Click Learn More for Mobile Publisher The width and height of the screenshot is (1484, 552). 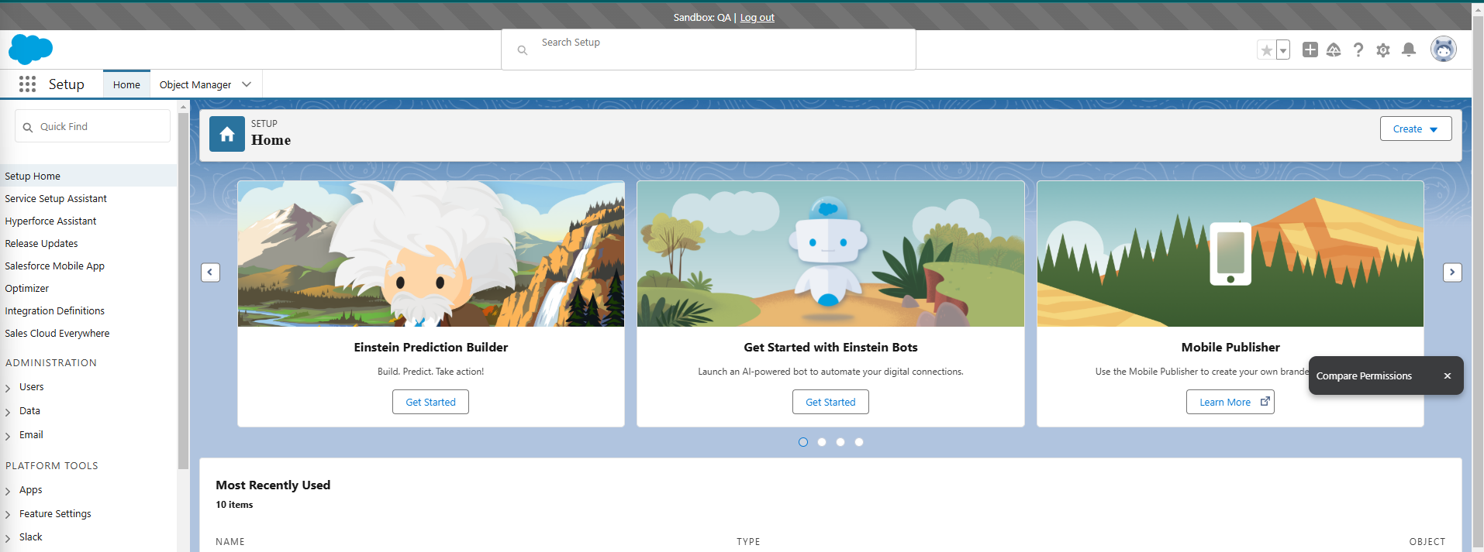pos(1230,402)
